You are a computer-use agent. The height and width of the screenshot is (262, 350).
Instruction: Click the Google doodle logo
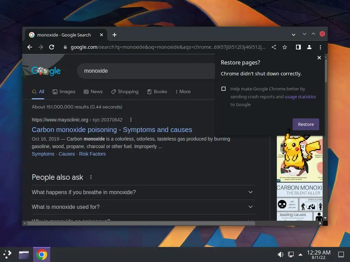tap(46, 71)
